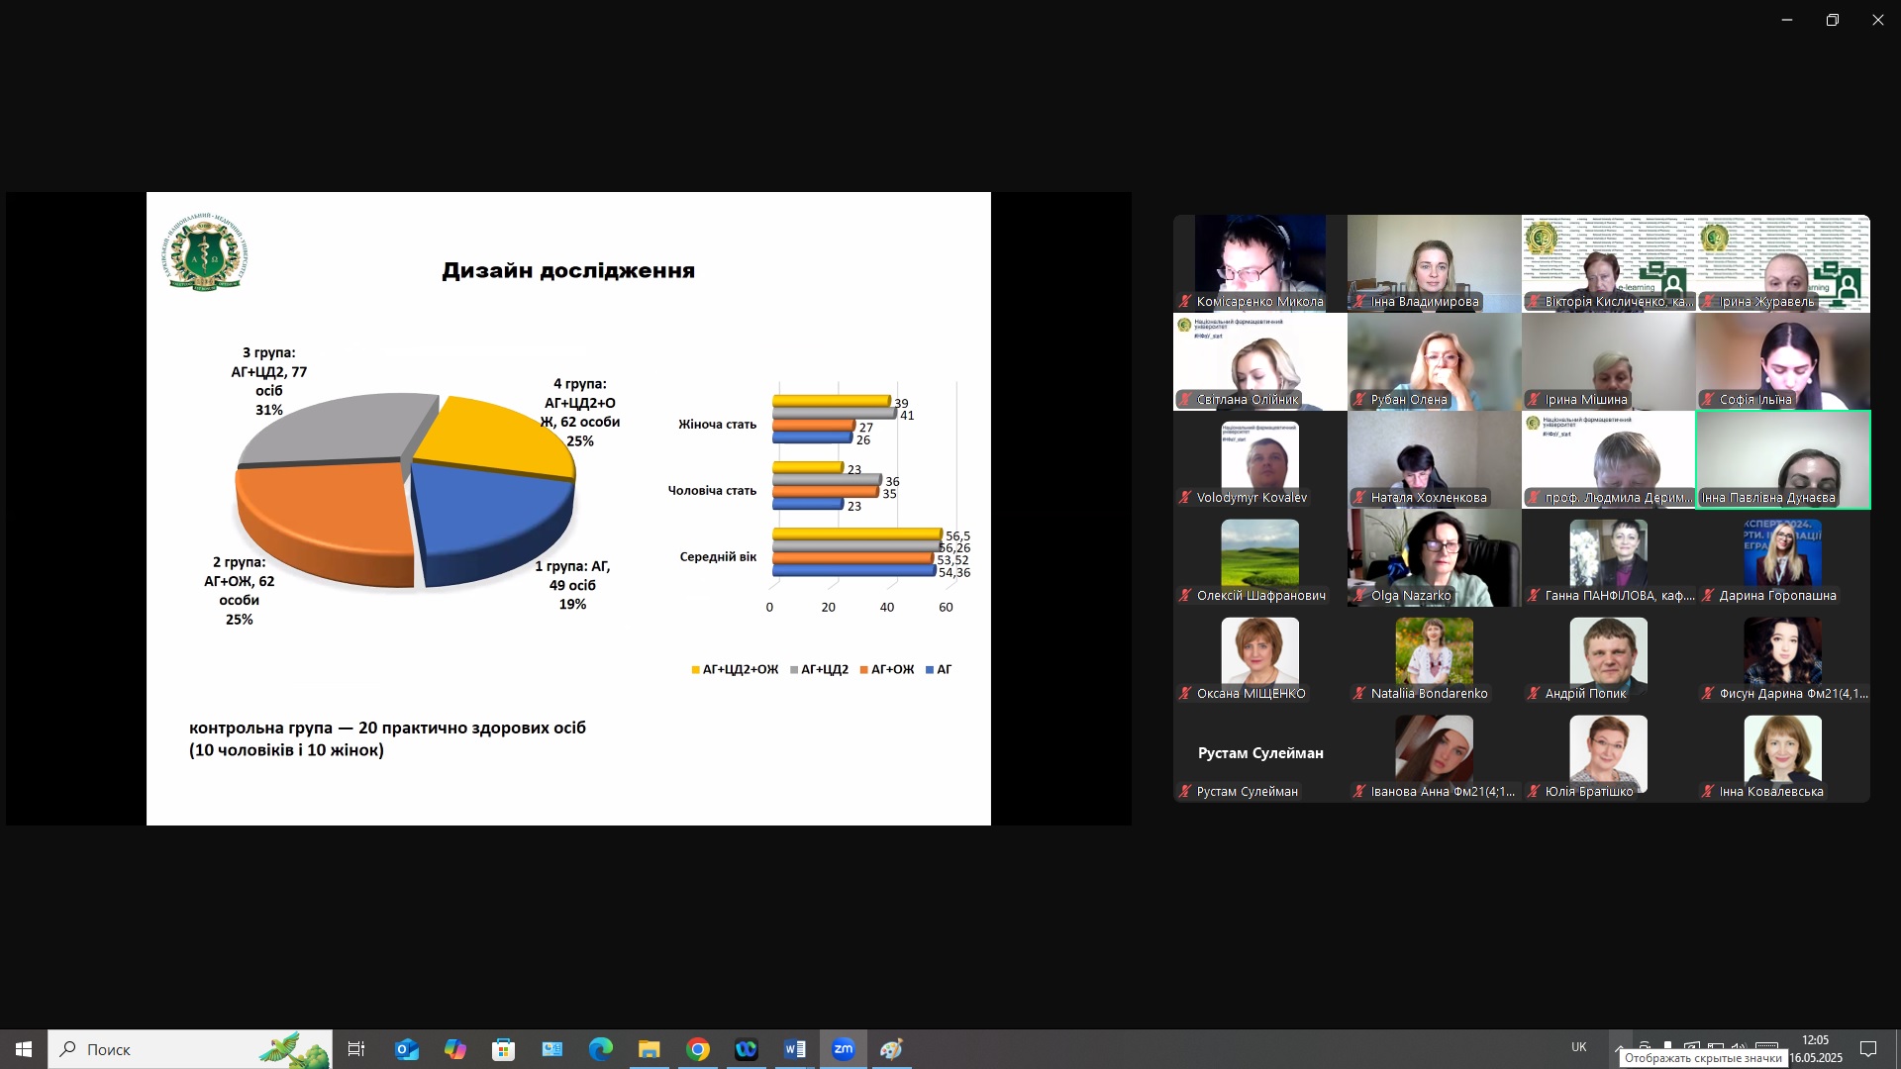
Task: Open the notification center icon
Action: pos(1868,1049)
